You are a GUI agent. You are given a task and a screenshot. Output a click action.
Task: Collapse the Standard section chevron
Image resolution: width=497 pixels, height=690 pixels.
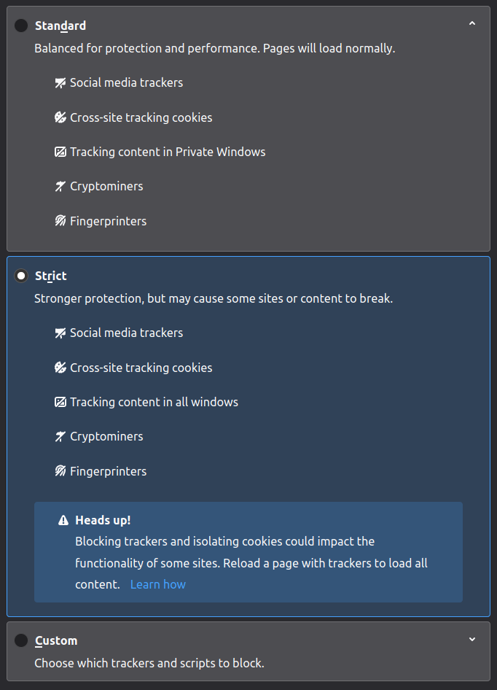[x=472, y=24]
